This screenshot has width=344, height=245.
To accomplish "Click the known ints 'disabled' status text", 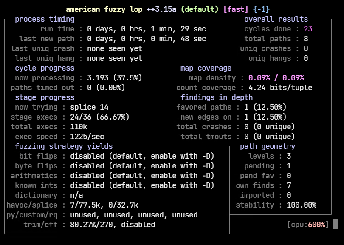I will [x=87, y=185].
